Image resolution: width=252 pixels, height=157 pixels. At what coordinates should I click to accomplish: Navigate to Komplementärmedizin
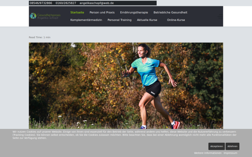(86, 20)
